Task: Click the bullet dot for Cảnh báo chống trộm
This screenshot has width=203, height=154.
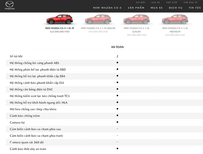Action: click(117, 115)
